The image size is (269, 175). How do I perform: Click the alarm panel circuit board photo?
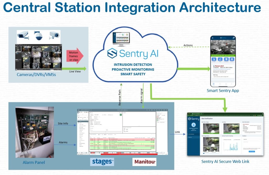click(35, 132)
